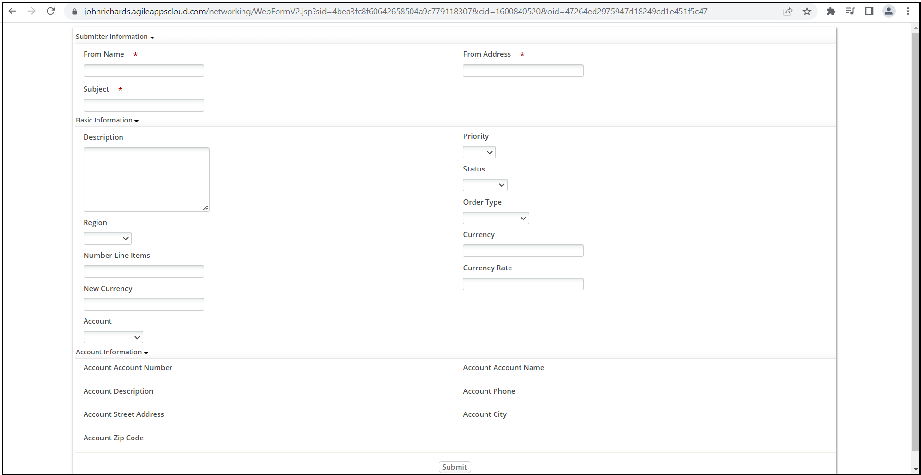Focus the Number Line Items field
This screenshot has width=921, height=475.
[x=144, y=271]
